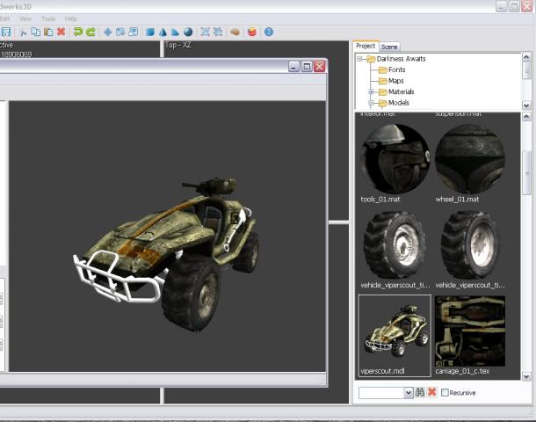Enable the Recursive checkbox
The height and width of the screenshot is (422, 536).
pyautogui.click(x=445, y=392)
